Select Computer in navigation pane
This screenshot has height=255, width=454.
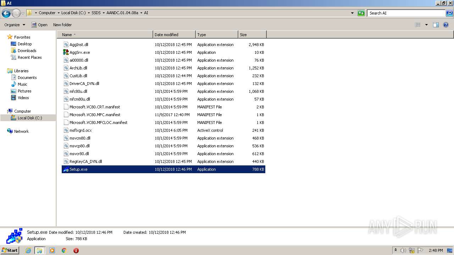coord(19,111)
